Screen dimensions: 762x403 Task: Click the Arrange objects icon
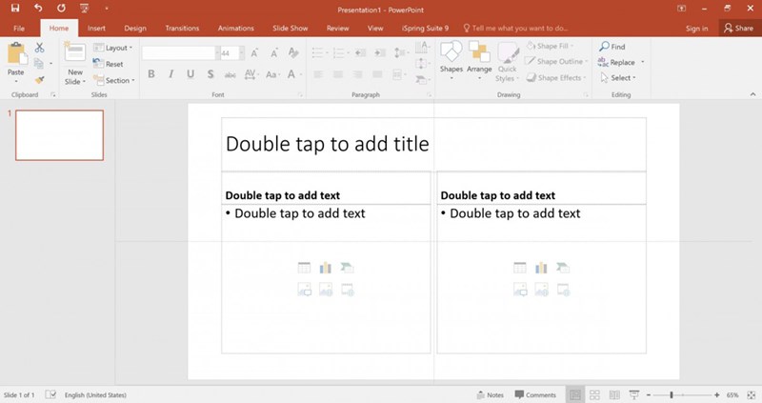tap(479, 59)
